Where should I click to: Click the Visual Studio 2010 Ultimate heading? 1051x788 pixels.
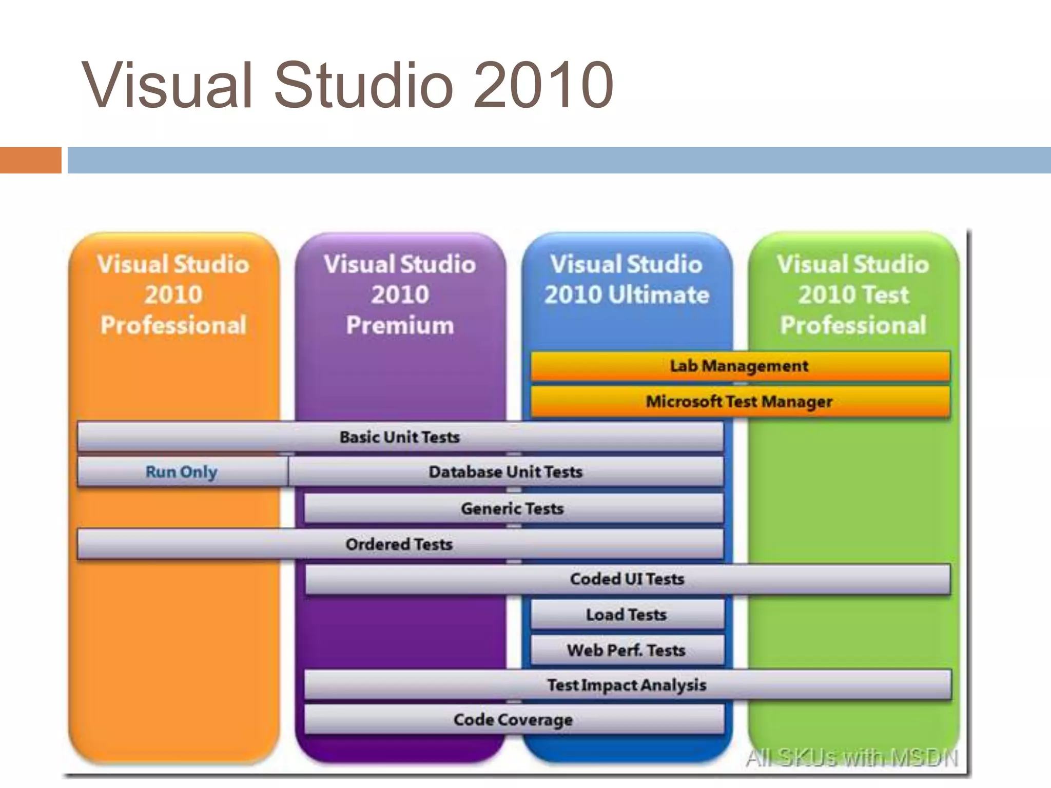click(x=627, y=280)
